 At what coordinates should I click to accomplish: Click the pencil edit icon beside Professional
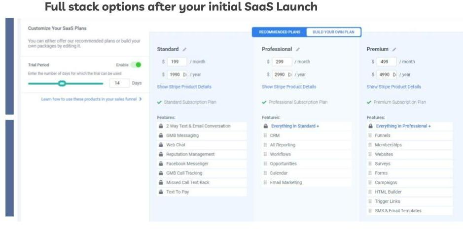click(298, 49)
